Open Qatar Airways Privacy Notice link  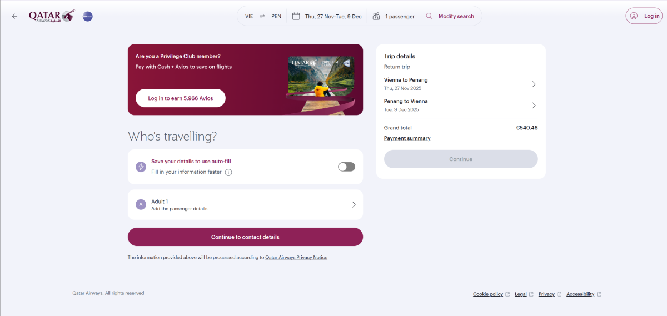tap(296, 257)
